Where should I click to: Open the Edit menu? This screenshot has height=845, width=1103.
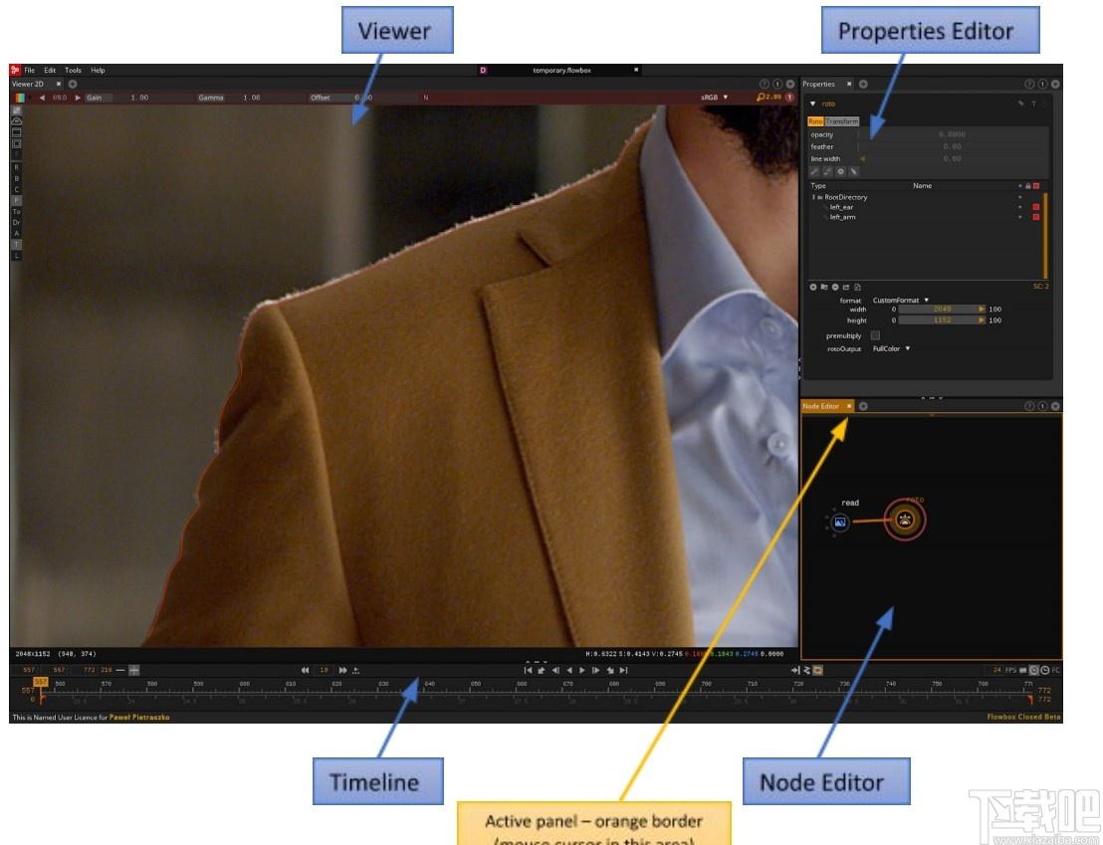tap(50, 71)
